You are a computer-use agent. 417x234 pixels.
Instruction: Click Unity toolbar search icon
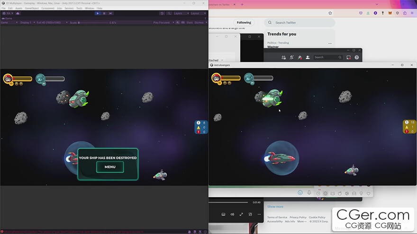pos(169,13)
